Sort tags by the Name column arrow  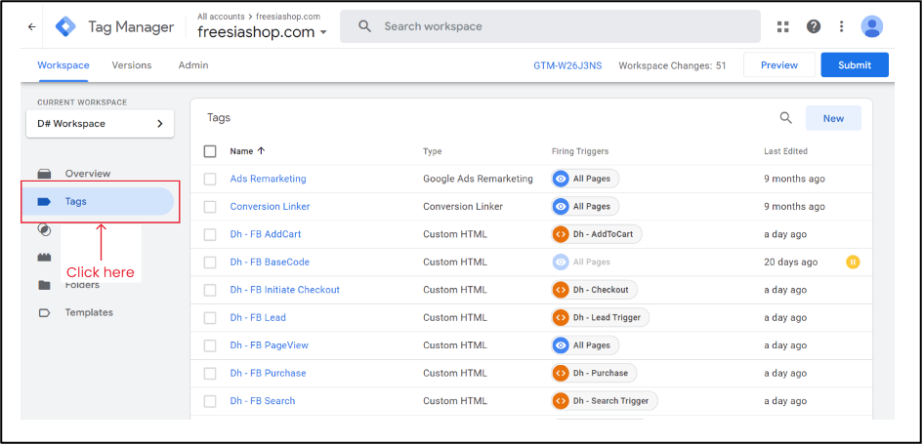click(261, 151)
